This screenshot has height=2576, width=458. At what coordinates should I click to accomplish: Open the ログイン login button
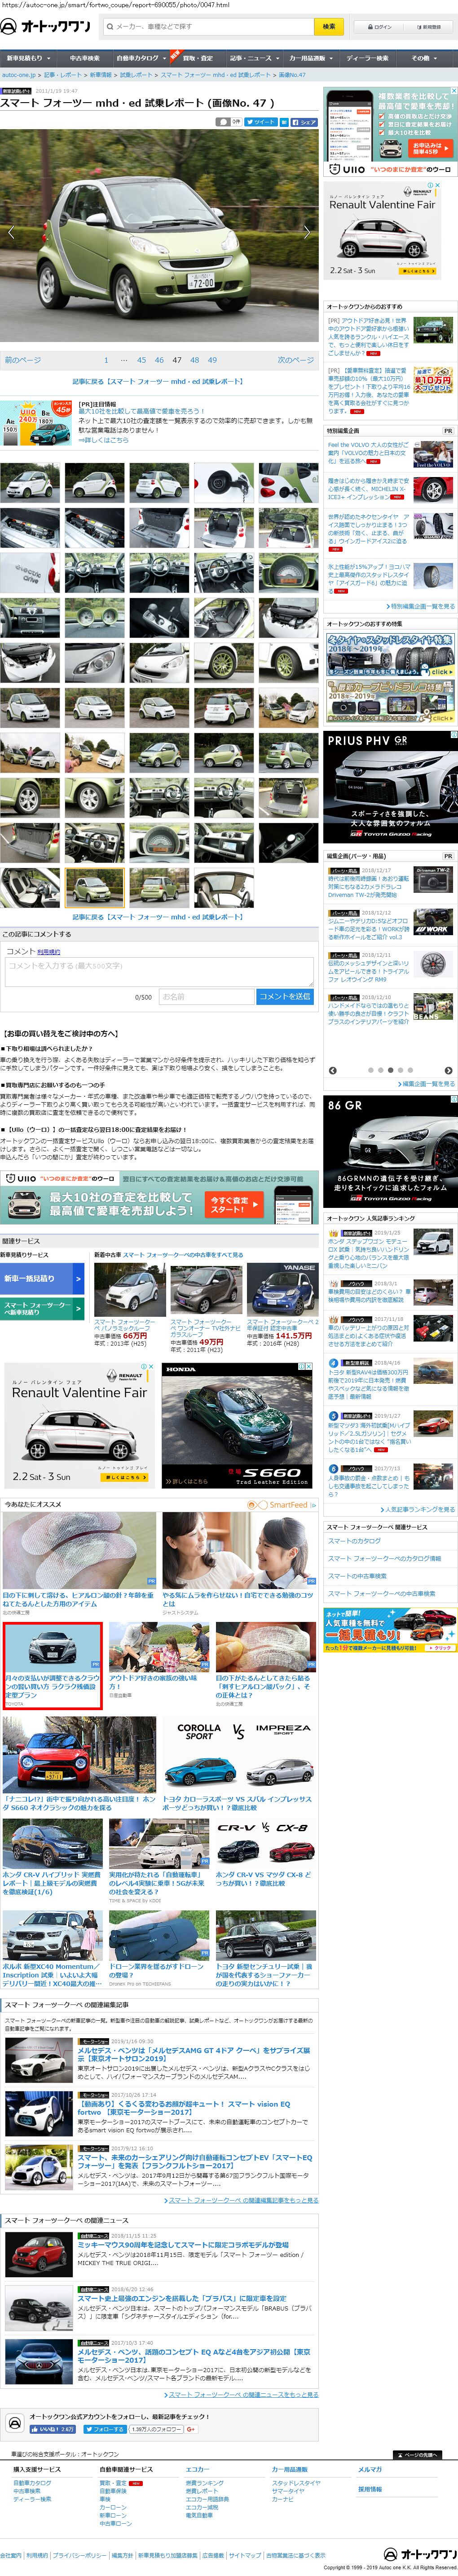(380, 27)
